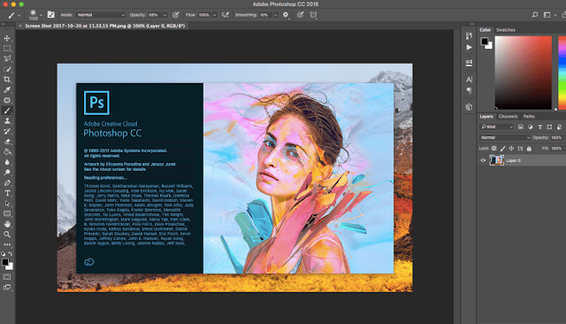Pick a color in the color field

coord(523,73)
